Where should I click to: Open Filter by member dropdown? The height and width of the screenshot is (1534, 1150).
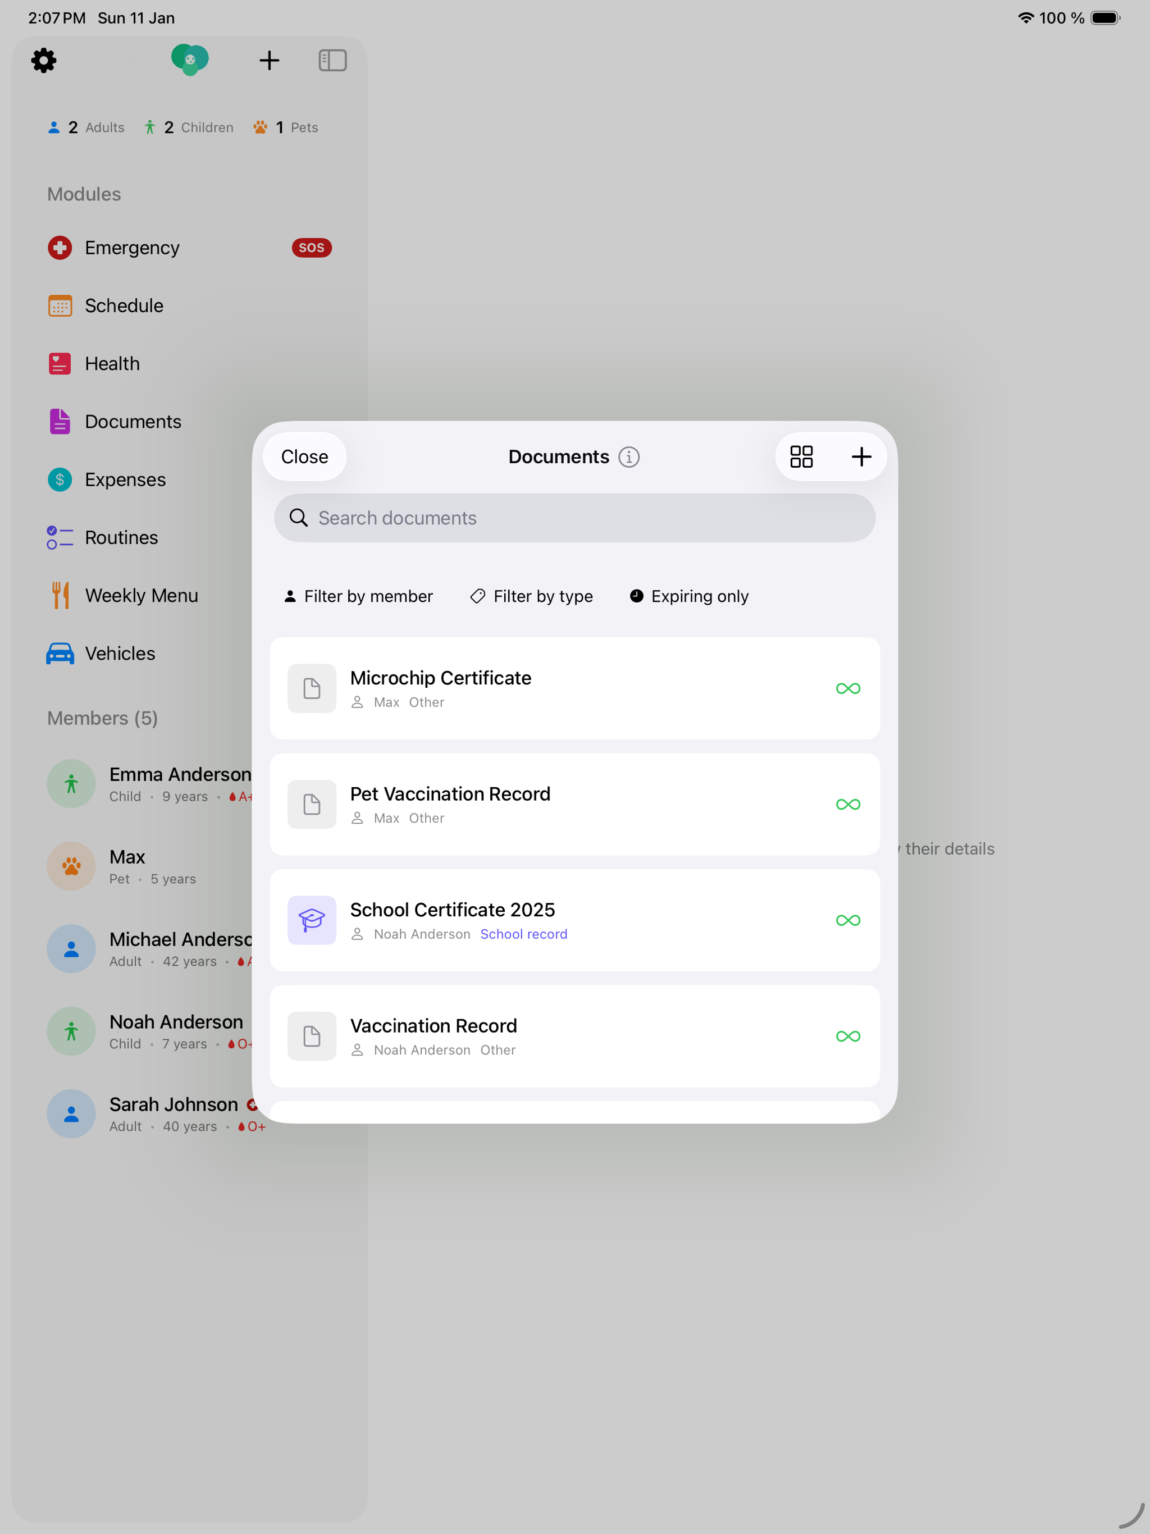coord(358,596)
